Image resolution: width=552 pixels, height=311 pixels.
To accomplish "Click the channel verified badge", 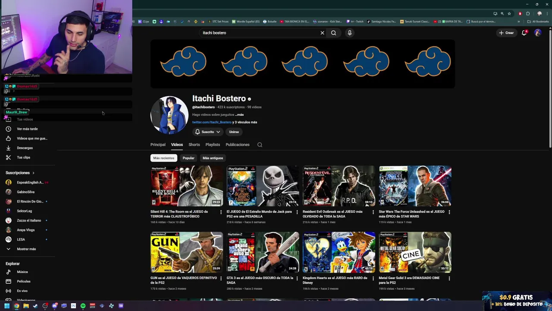I will pyautogui.click(x=249, y=99).
